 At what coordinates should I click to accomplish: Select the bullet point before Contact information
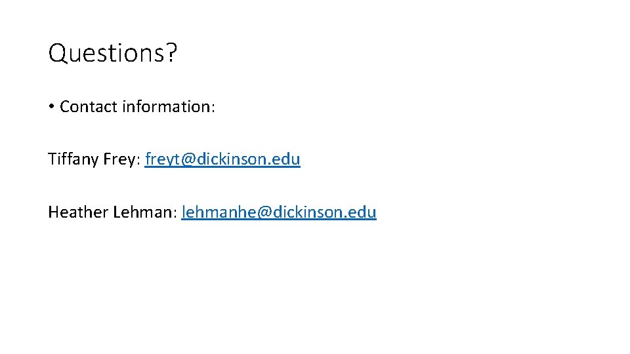pos(51,107)
